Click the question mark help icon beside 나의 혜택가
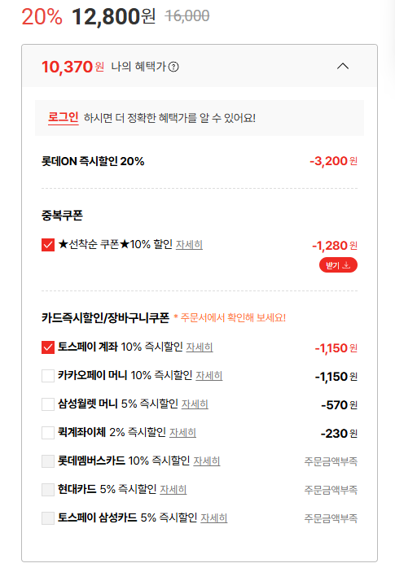 (173, 67)
